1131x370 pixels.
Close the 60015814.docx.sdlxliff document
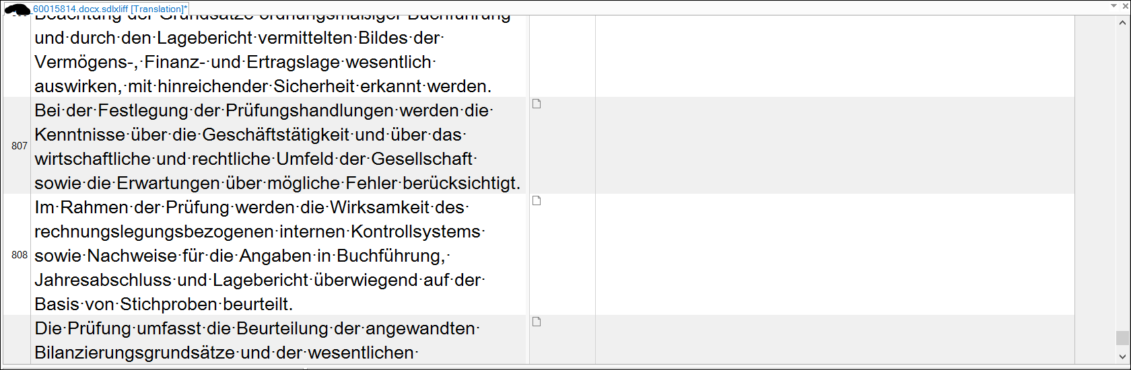pos(1125,6)
